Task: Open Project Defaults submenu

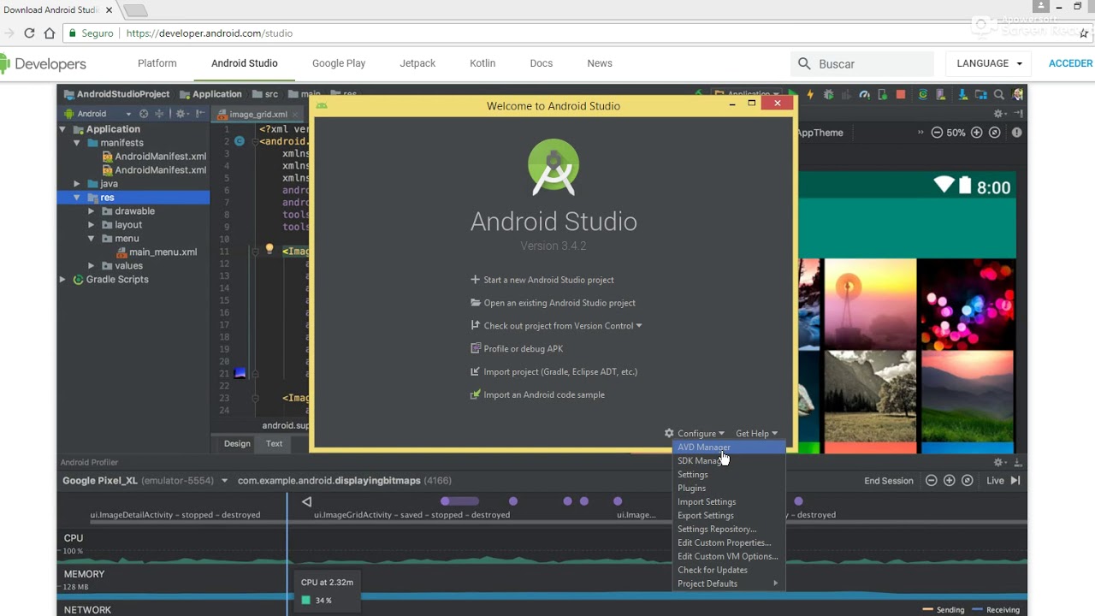Action: point(728,584)
